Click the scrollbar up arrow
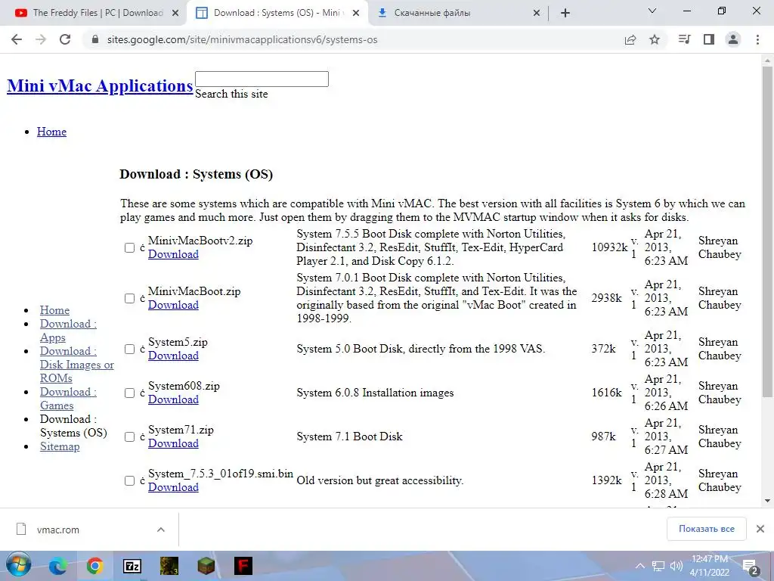 (x=767, y=61)
